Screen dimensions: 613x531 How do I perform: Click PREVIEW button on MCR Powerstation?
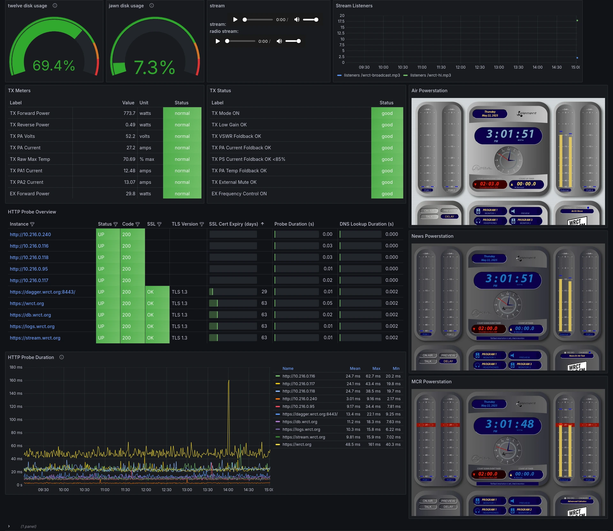point(448,501)
